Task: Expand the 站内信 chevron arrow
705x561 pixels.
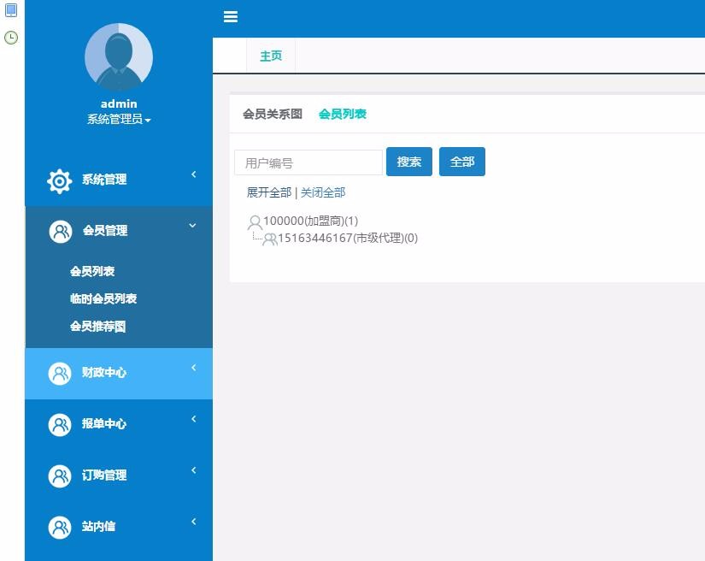Action: (x=194, y=522)
